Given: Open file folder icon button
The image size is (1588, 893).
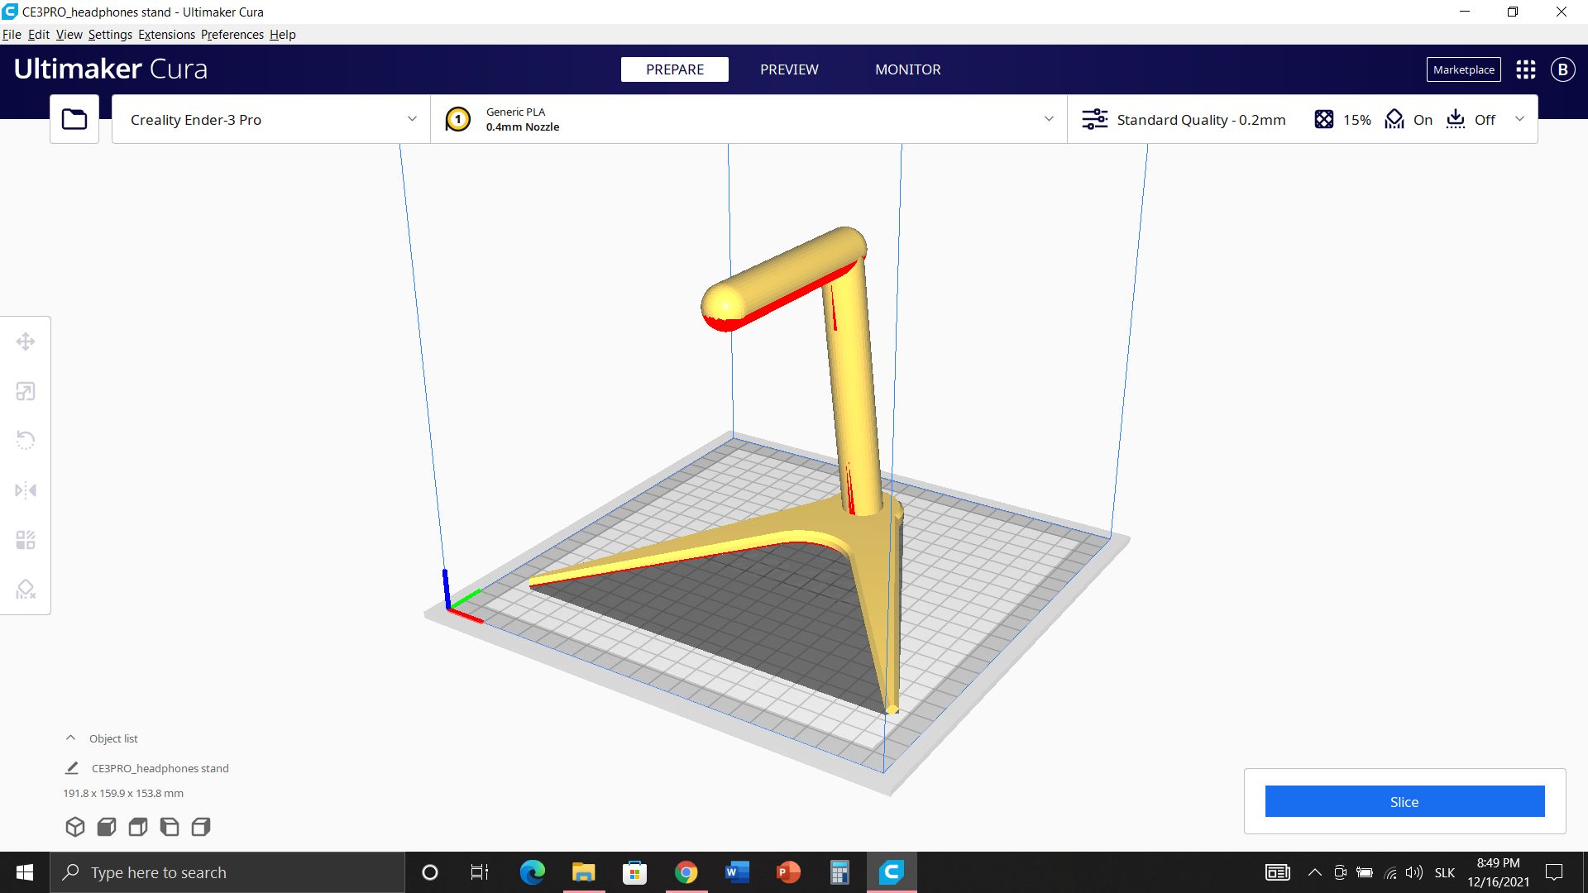Looking at the screenshot, I should pyautogui.click(x=74, y=119).
